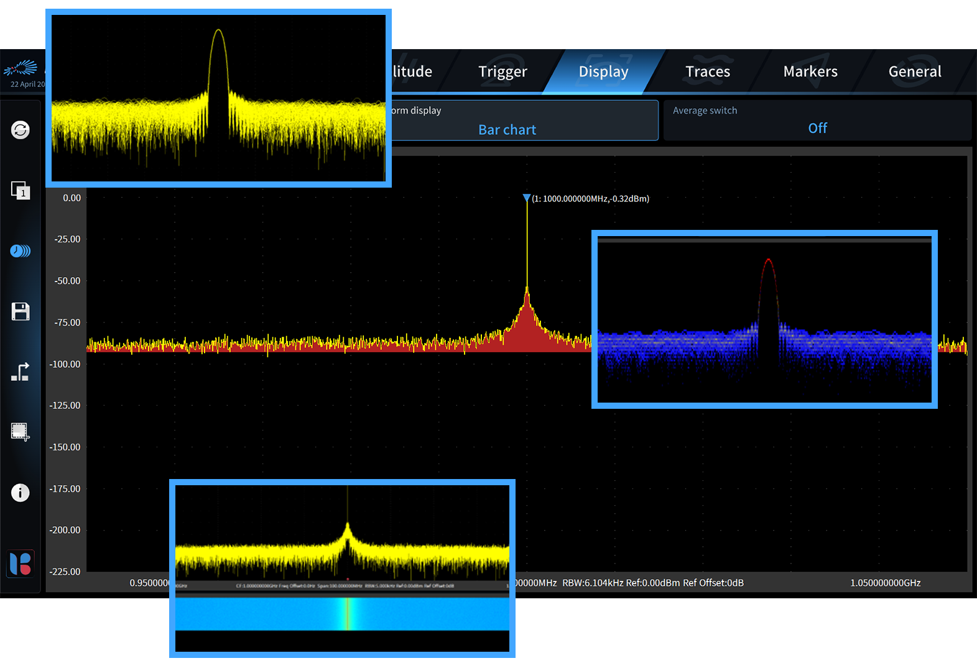Click the area selection zoom icon

(21, 432)
